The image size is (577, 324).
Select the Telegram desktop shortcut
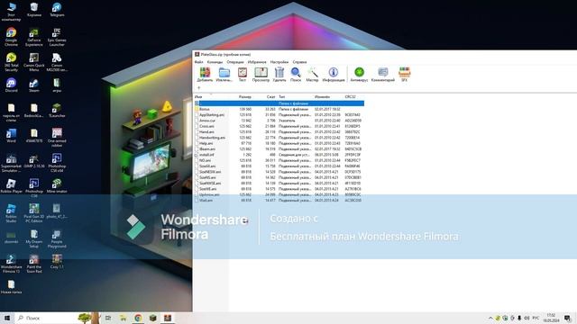coord(57,10)
